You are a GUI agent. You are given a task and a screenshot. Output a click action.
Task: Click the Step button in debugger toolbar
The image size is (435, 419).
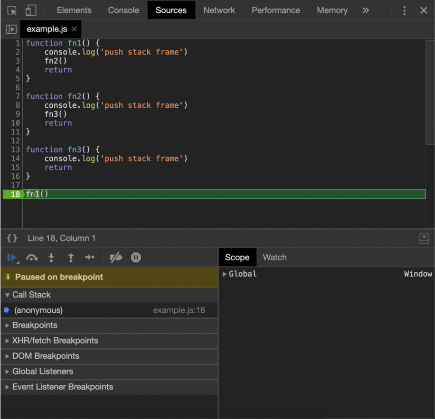(x=90, y=258)
